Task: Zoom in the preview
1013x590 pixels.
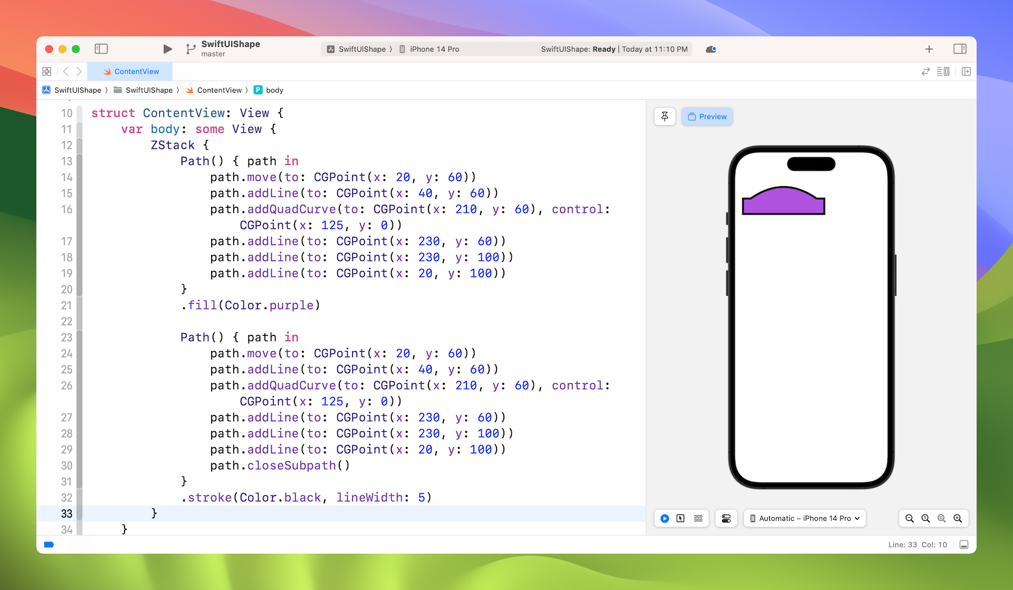Action: click(958, 518)
